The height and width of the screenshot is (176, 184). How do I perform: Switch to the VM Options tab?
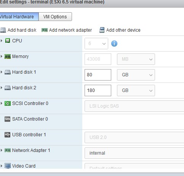pos(55,17)
